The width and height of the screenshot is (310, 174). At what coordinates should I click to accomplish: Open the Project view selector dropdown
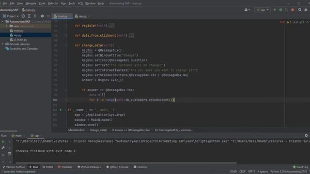coord(11,16)
